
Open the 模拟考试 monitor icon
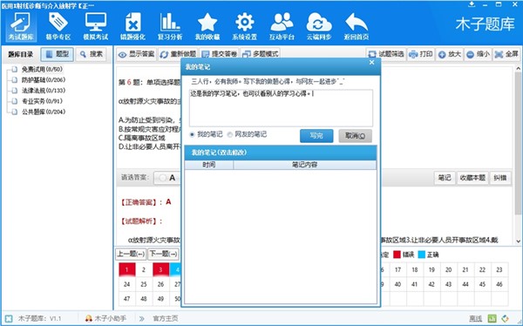click(96, 26)
